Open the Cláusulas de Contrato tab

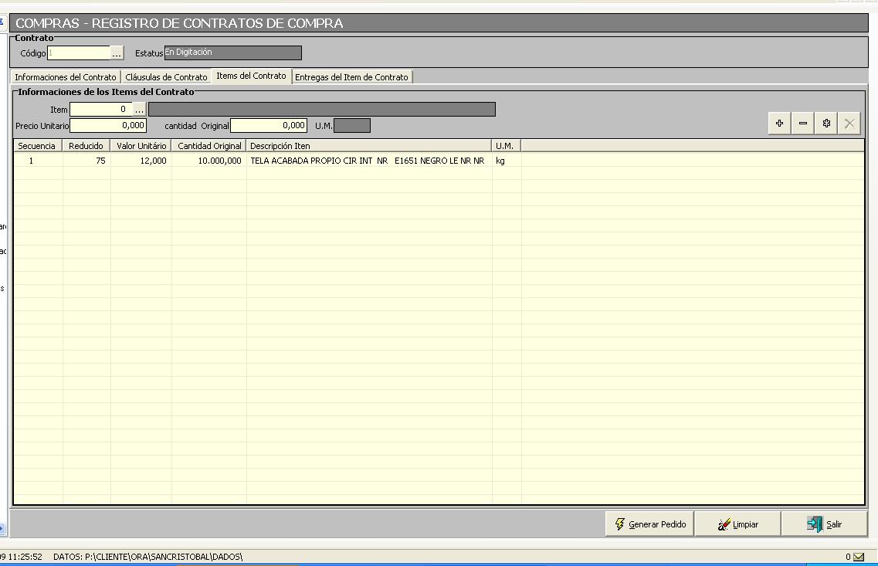(x=166, y=77)
